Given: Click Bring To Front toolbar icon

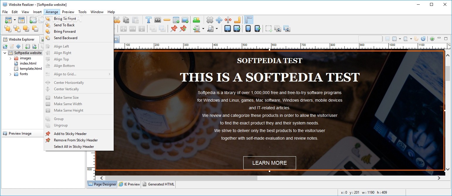Looking at the screenshot, I should [x=8, y=29].
